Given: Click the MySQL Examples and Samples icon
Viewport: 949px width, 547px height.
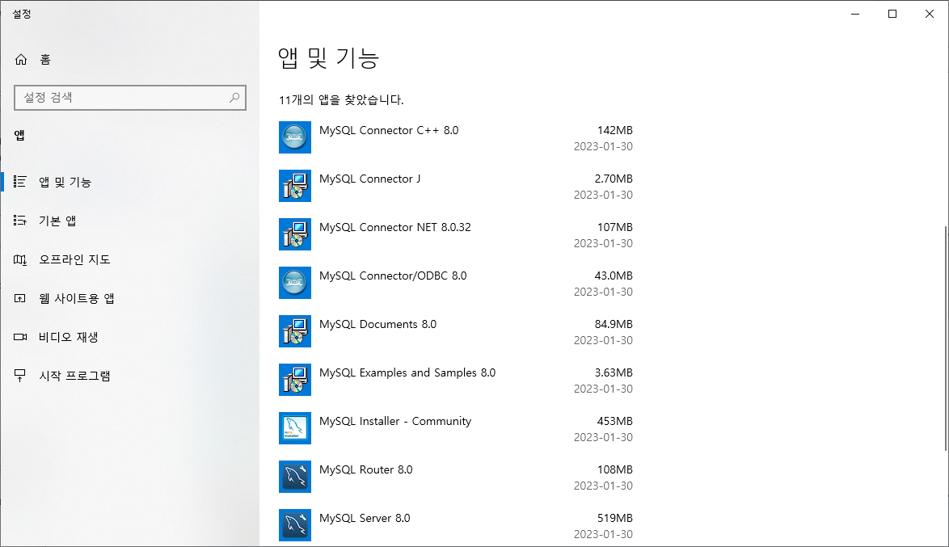Looking at the screenshot, I should coord(295,380).
